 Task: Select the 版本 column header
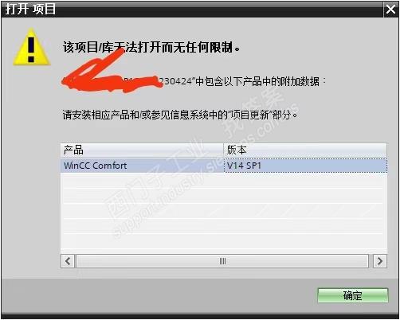tap(305, 150)
